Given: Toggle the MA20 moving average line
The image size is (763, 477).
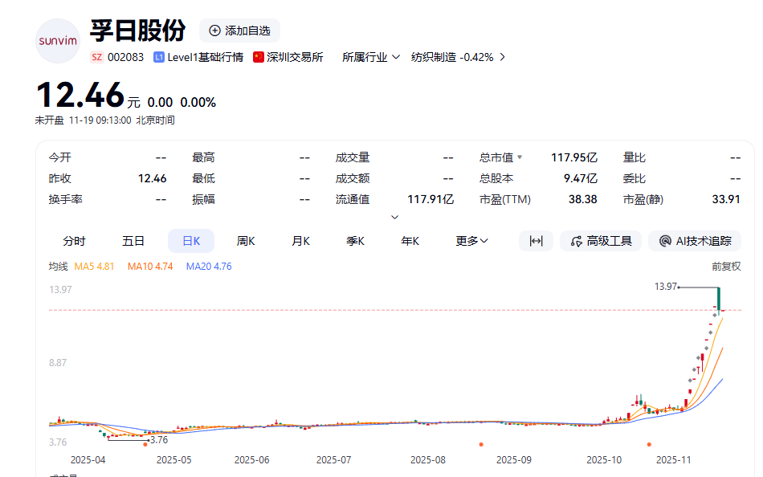Looking at the screenshot, I should click(208, 266).
